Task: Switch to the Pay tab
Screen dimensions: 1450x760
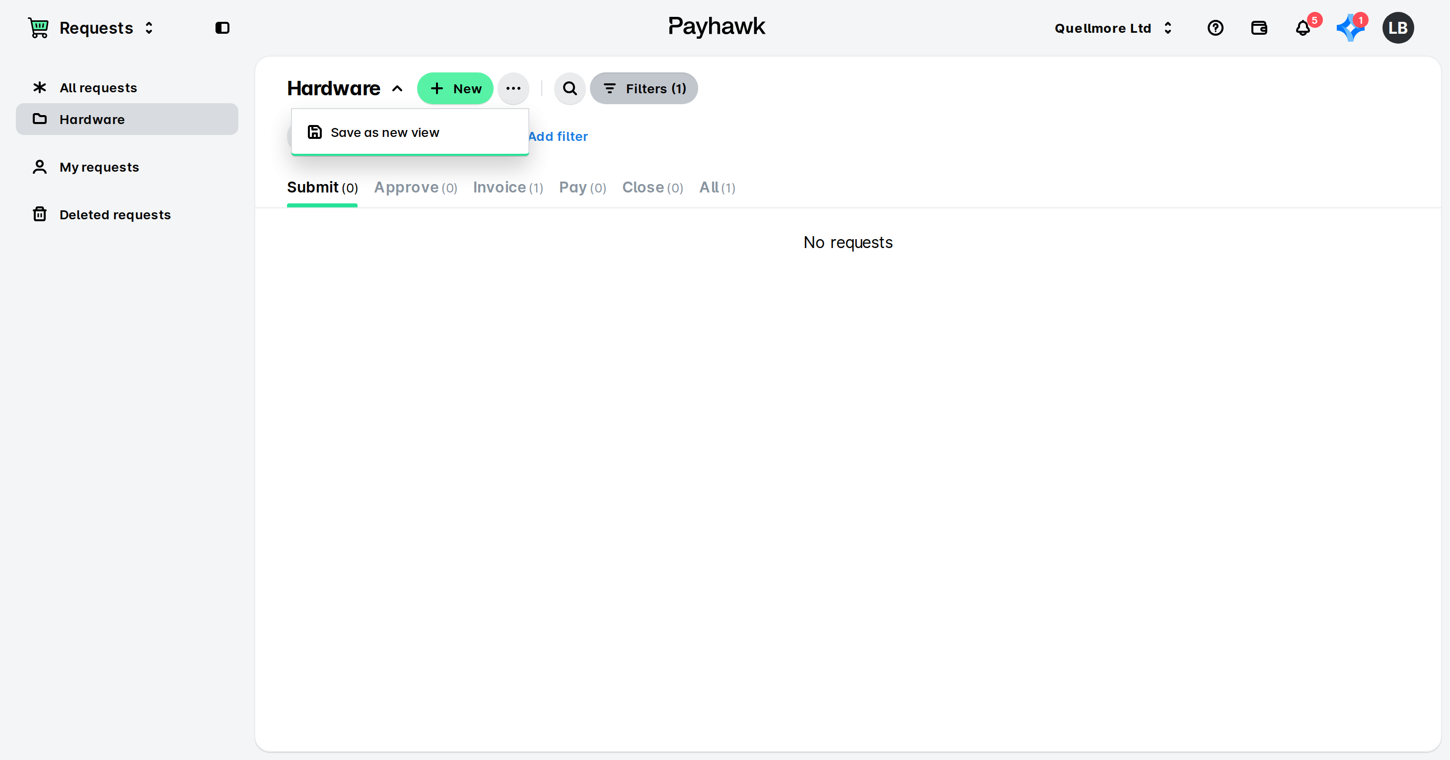Action: 582,187
